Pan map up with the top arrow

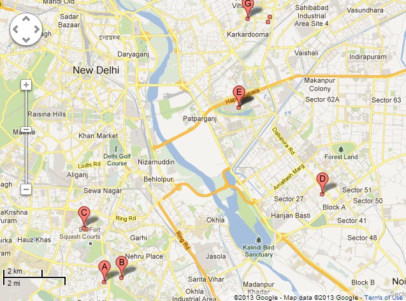click(26, 18)
